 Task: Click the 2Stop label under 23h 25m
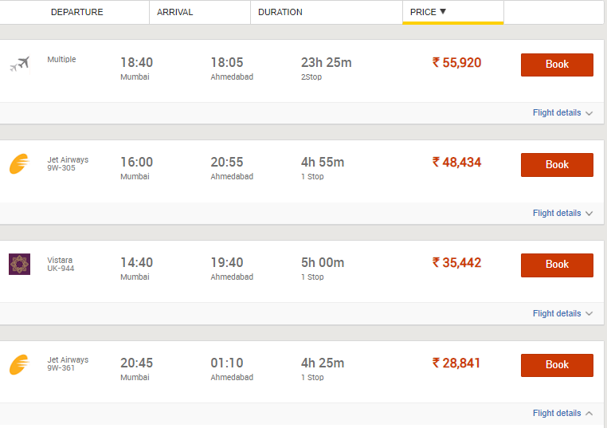point(312,77)
